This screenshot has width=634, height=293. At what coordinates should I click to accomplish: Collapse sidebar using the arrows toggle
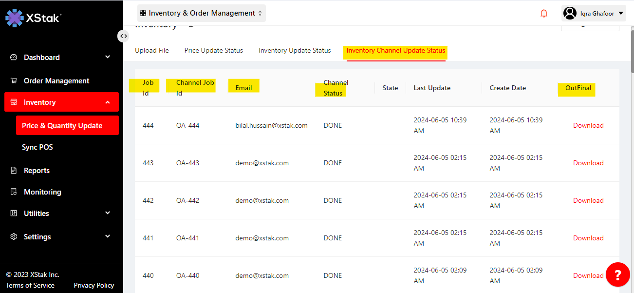coord(123,36)
